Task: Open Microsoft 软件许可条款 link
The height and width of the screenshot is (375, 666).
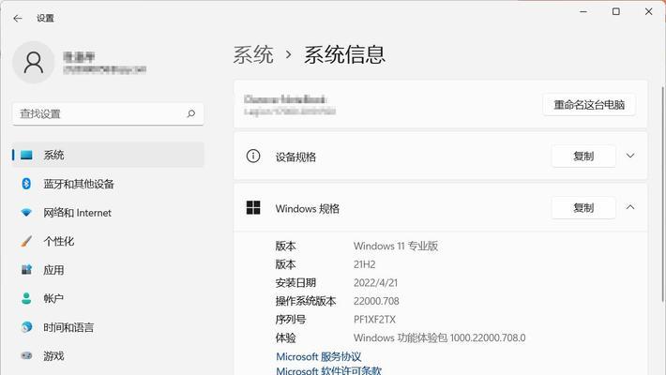Action: click(x=328, y=370)
